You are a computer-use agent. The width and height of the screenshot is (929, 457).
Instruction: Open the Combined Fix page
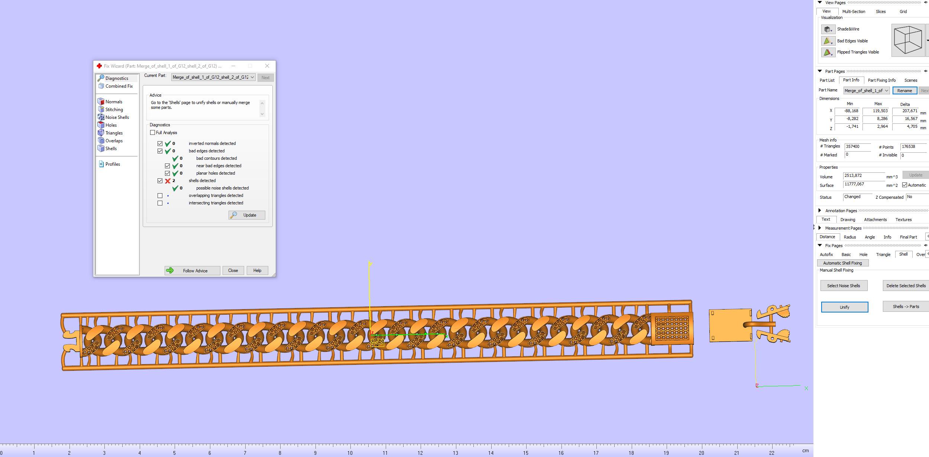click(119, 86)
